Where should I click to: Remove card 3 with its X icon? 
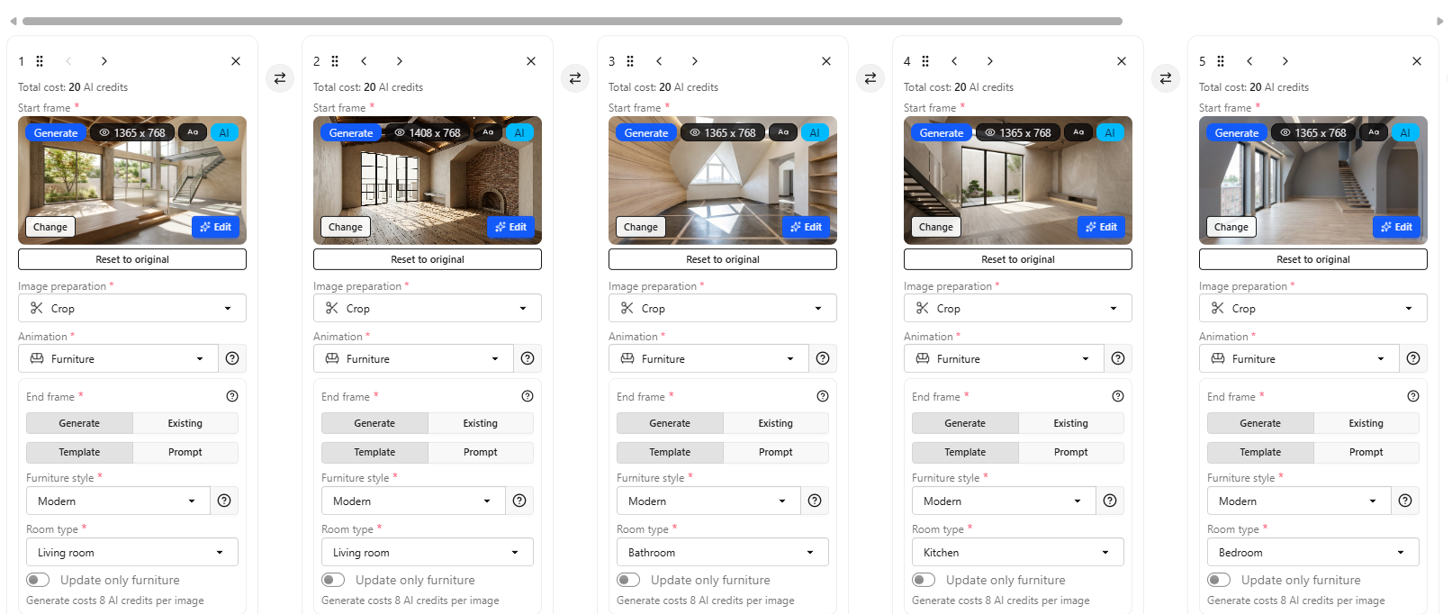click(x=826, y=61)
